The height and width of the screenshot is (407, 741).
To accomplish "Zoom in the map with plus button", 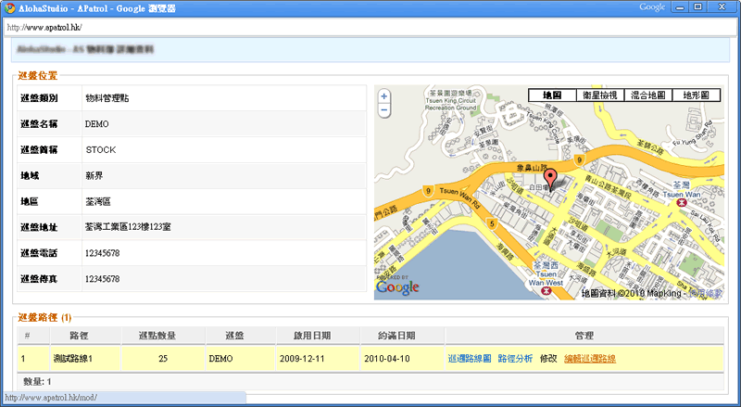I will (384, 96).
